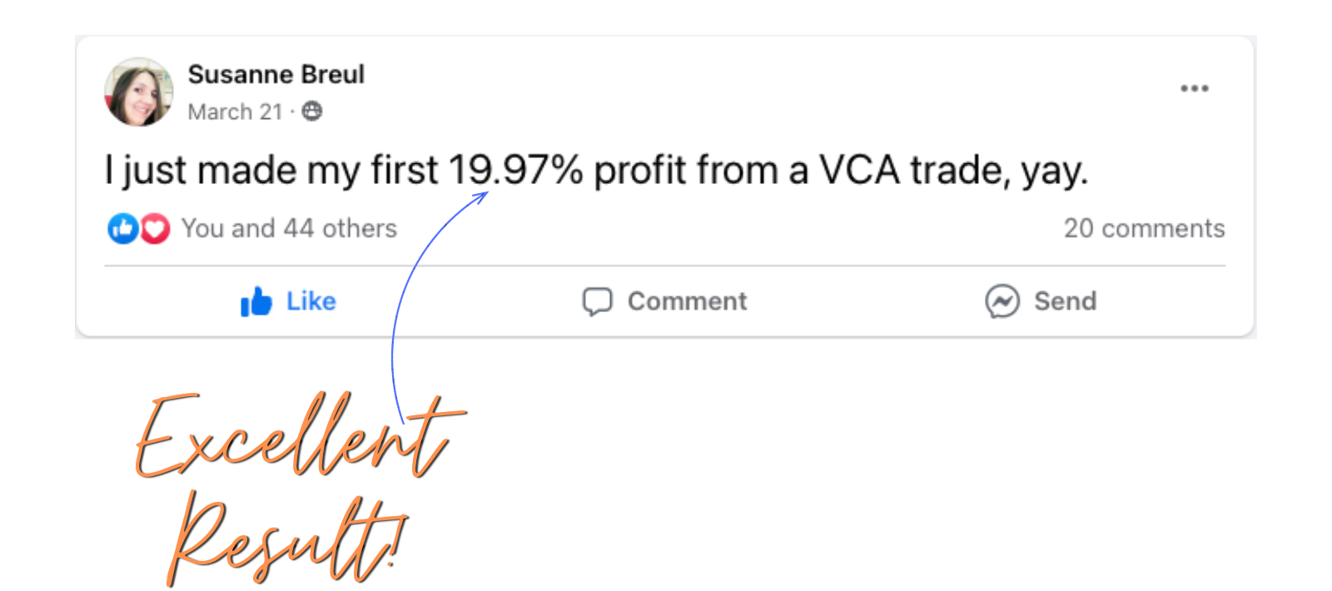Image resolution: width=1332 pixels, height=591 pixels.
Task: Click the words VCA trade in post
Action: pyautogui.click(x=913, y=171)
